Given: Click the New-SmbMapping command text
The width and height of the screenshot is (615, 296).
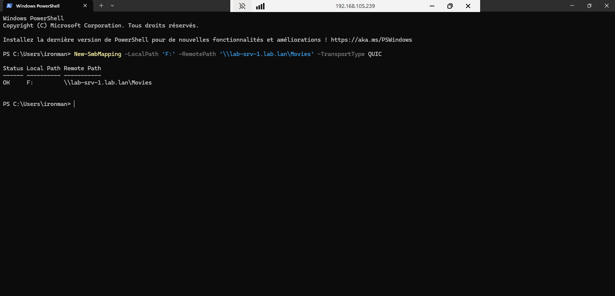Looking at the screenshot, I should 98,54.
